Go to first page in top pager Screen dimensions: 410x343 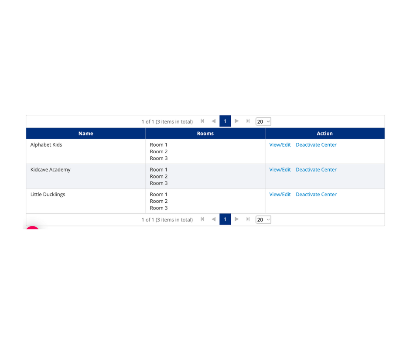pos(202,121)
